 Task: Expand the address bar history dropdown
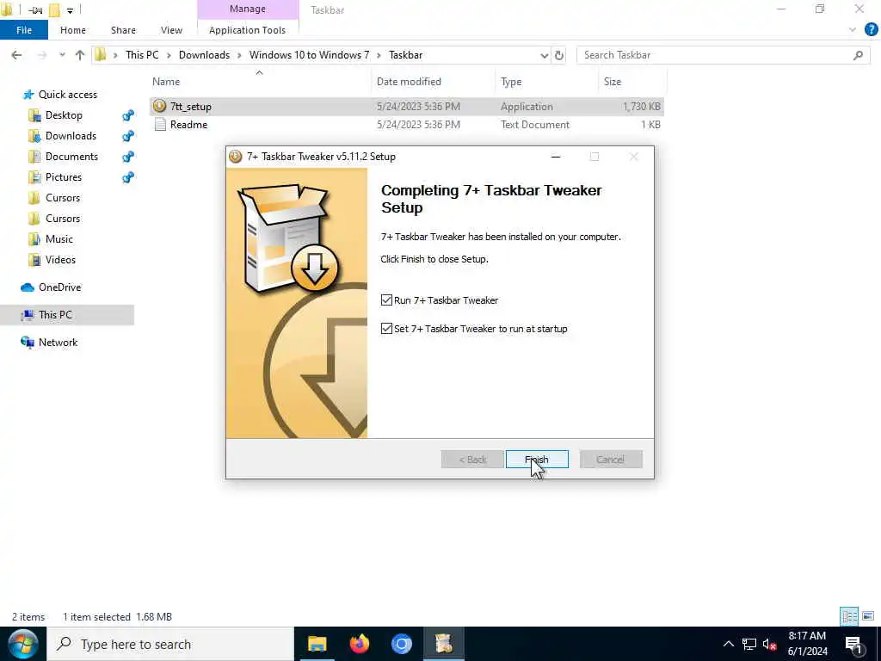click(544, 55)
